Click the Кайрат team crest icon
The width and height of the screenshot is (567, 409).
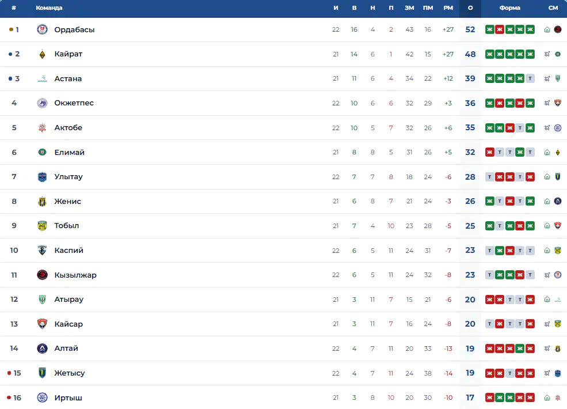(x=42, y=54)
